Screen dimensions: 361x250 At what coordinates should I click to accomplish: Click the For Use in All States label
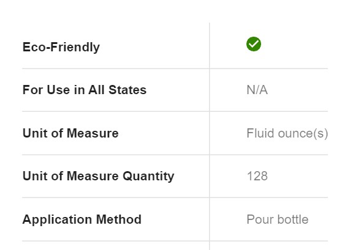tap(84, 89)
